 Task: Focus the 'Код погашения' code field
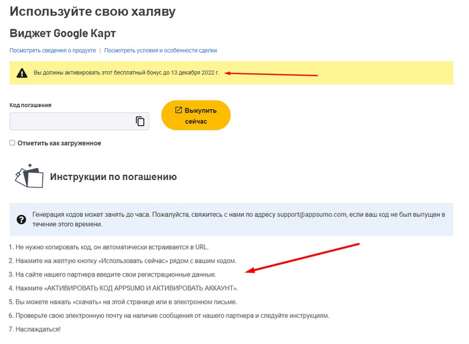click(79, 121)
